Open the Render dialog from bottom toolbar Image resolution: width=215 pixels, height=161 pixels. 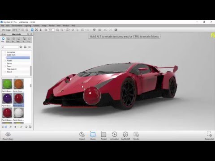point(136,136)
